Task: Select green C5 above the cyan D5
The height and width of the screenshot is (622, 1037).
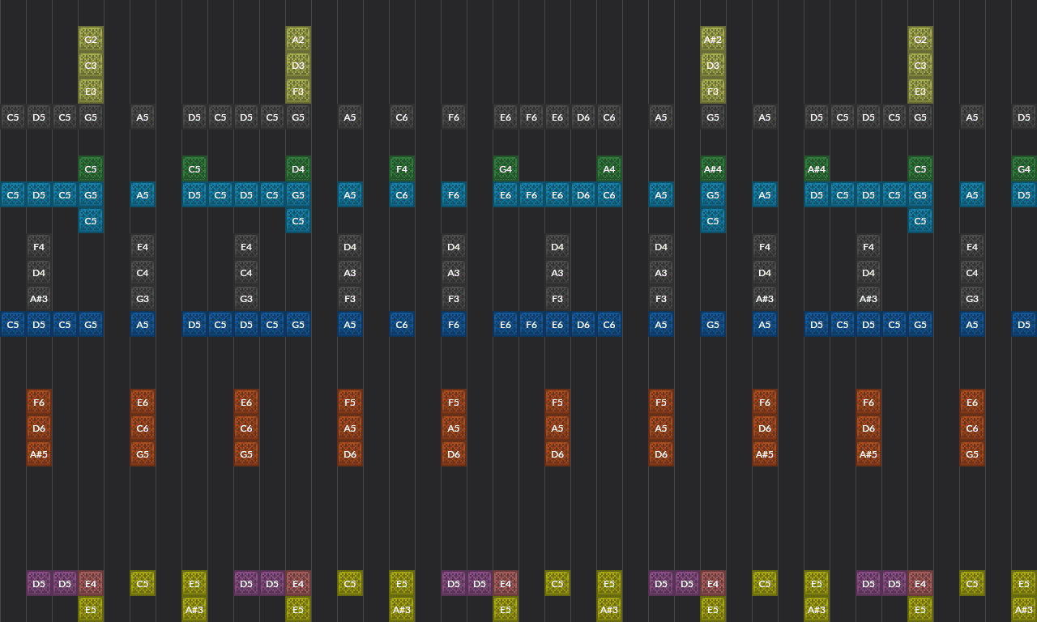Action: pyautogui.click(x=194, y=169)
